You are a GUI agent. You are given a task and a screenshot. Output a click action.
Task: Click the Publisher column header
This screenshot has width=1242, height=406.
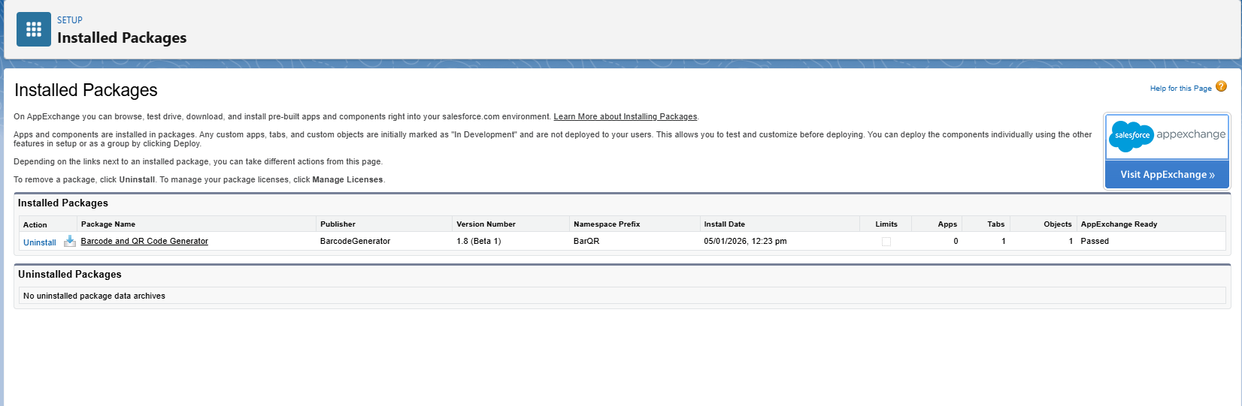coord(338,224)
